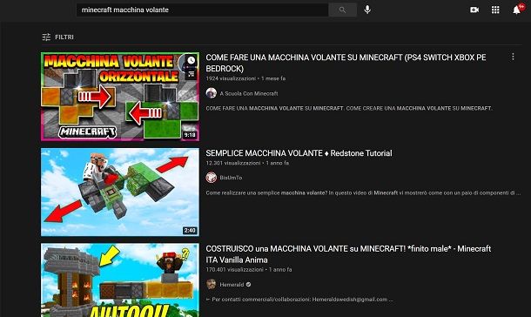
Task: Click BisUmTo channel avatar
Action: (x=212, y=178)
